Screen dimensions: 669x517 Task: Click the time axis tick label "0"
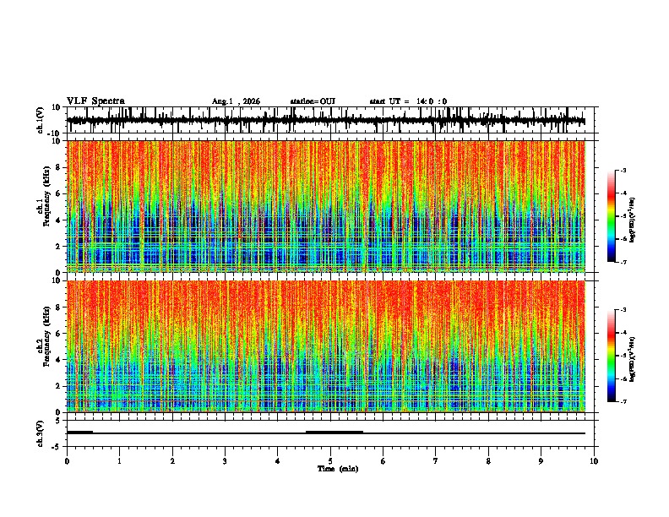[x=67, y=461]
